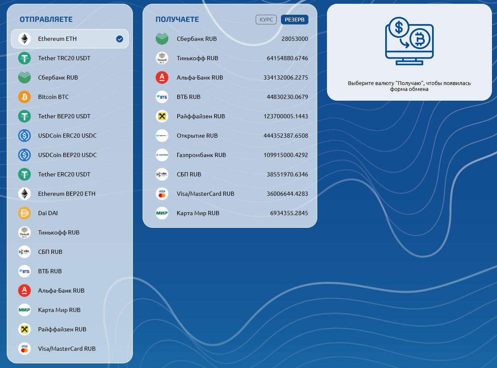Click the Tether ERC20 USDT icon
Image resolution: width=497 pixels, height=368 pixels.
coord(24,174)
